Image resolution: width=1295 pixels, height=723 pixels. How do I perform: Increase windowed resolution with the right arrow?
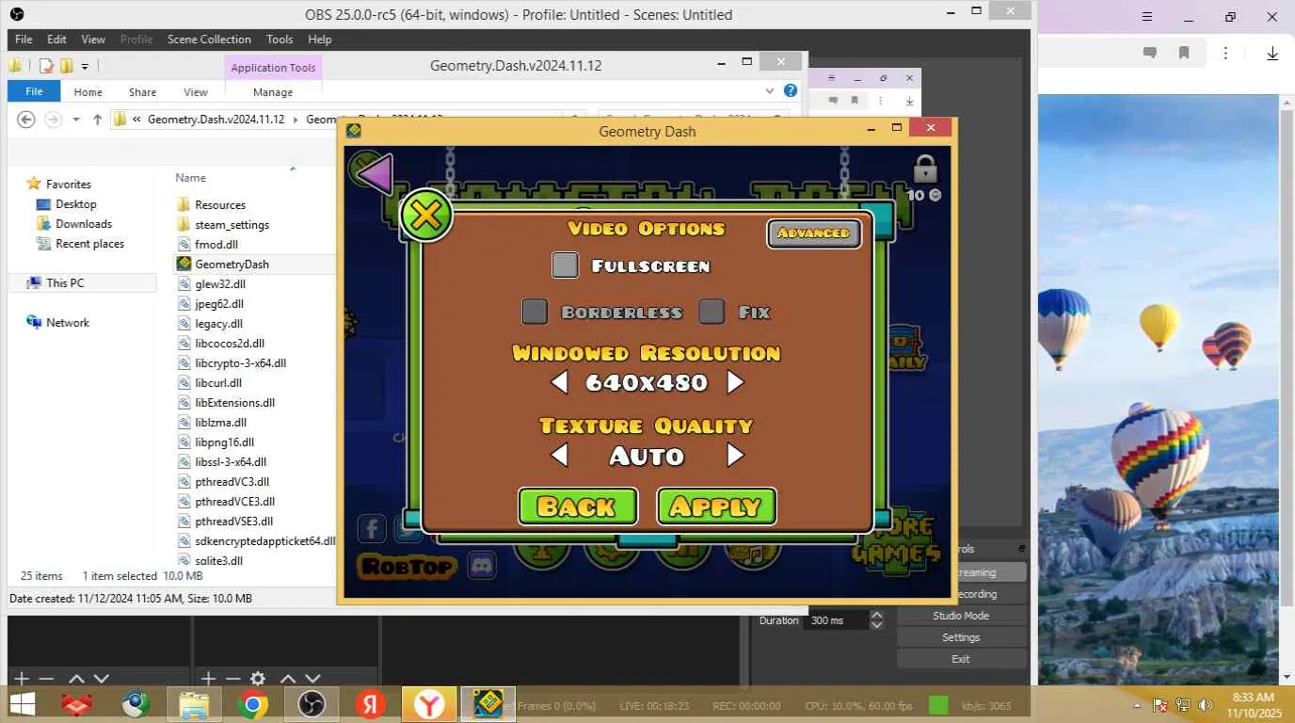click(x=735, y=382)
